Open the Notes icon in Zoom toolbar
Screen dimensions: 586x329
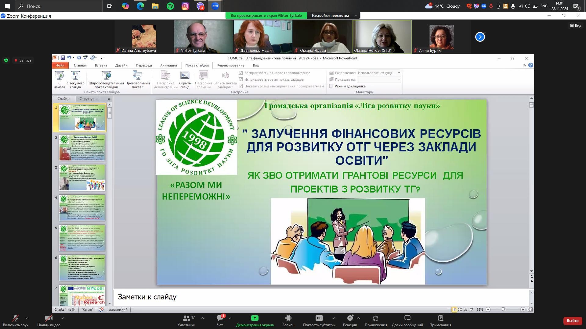pyautogui.click(x=440, y=318)
